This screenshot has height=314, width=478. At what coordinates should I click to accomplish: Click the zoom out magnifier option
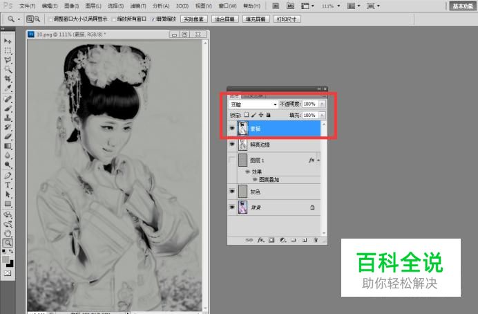pos(37,19)
